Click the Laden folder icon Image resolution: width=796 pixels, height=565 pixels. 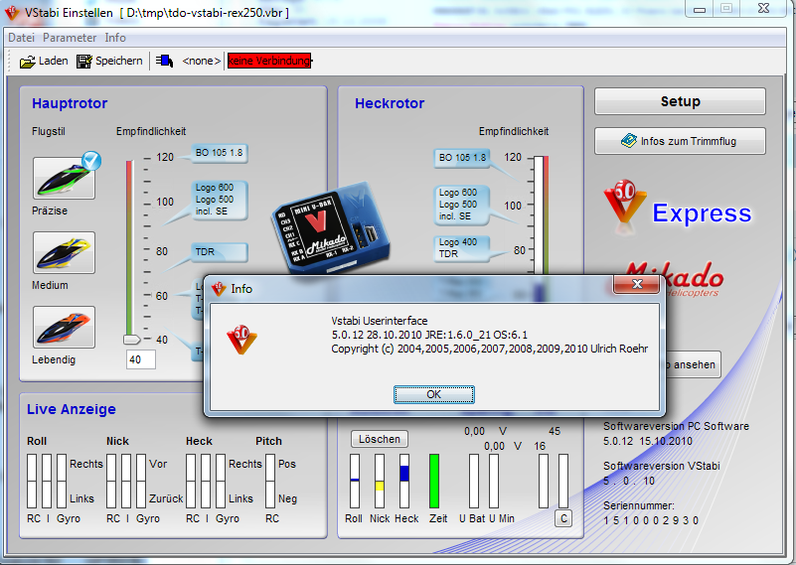27,62
